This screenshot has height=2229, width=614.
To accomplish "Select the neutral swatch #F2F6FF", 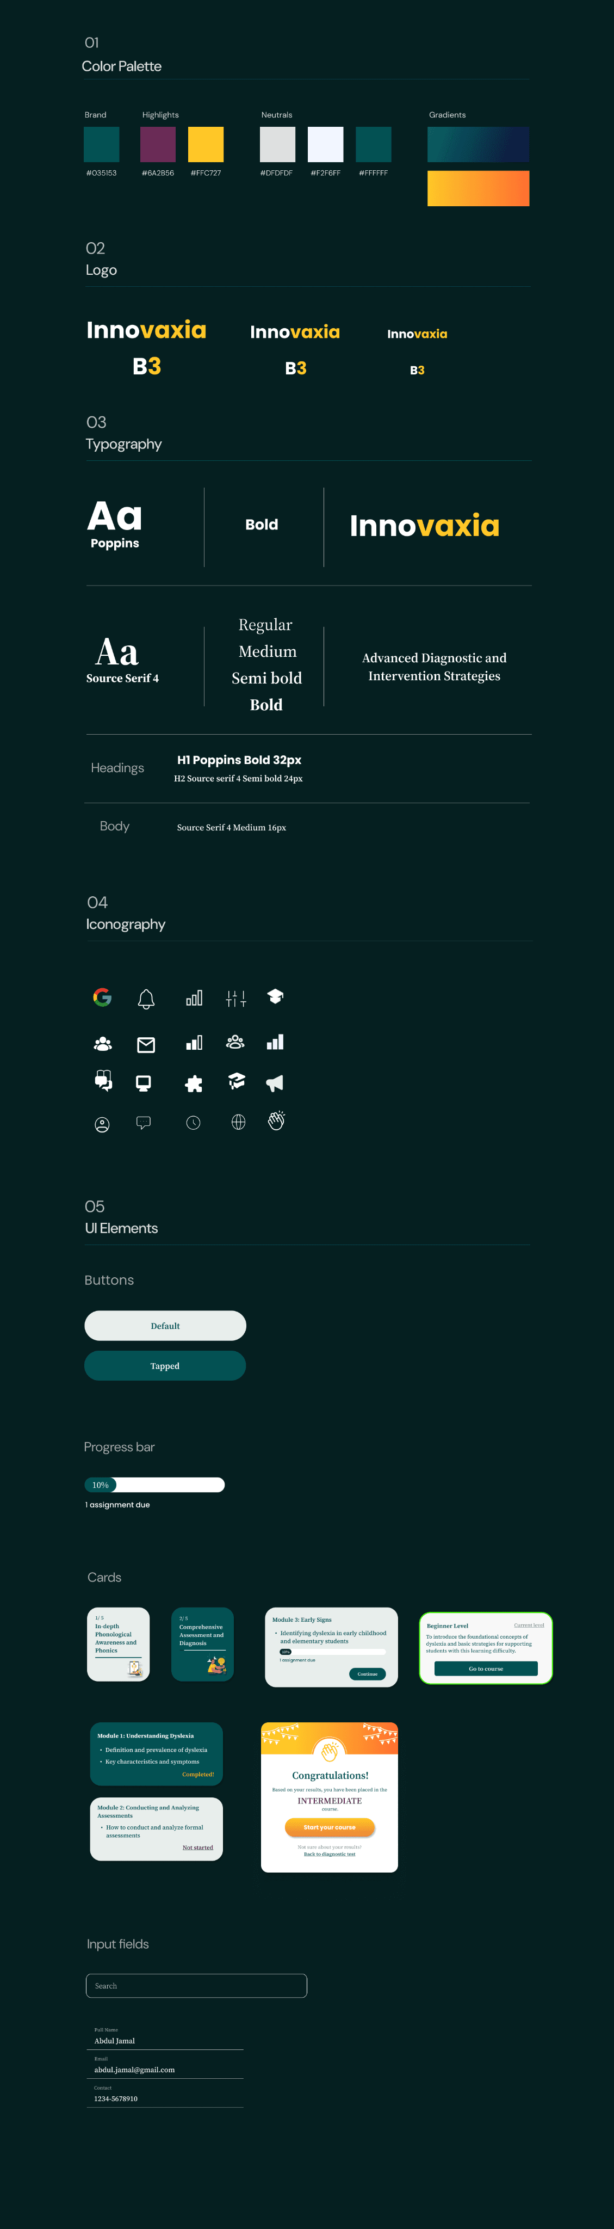I will 325,145.
